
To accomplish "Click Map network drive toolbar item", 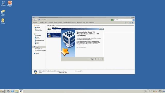I will click(81, 23).
